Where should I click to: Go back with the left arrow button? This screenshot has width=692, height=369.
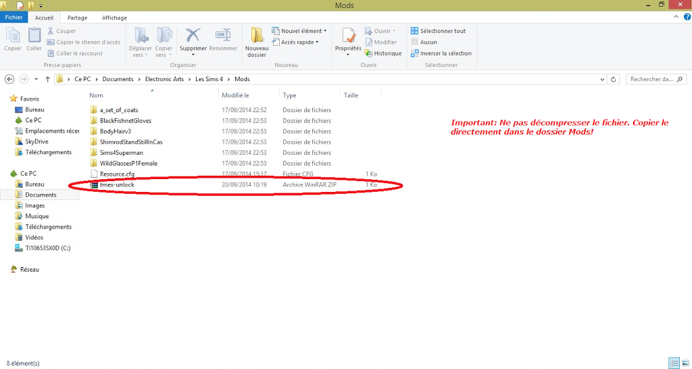pyautogui.click(x=9, y=79)
